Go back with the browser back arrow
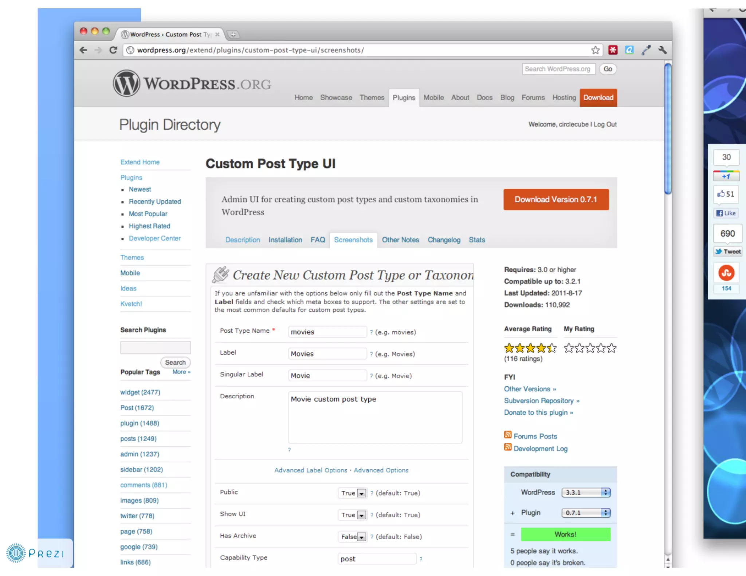 tap(83, 50)
